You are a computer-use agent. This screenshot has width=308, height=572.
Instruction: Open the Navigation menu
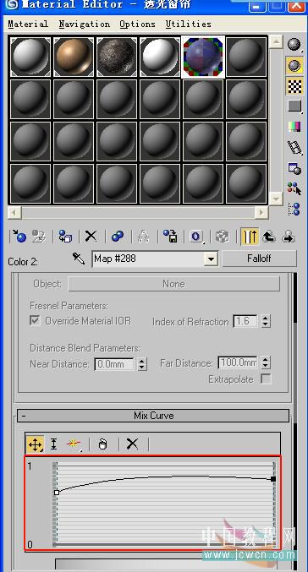(x=85, y=24)
